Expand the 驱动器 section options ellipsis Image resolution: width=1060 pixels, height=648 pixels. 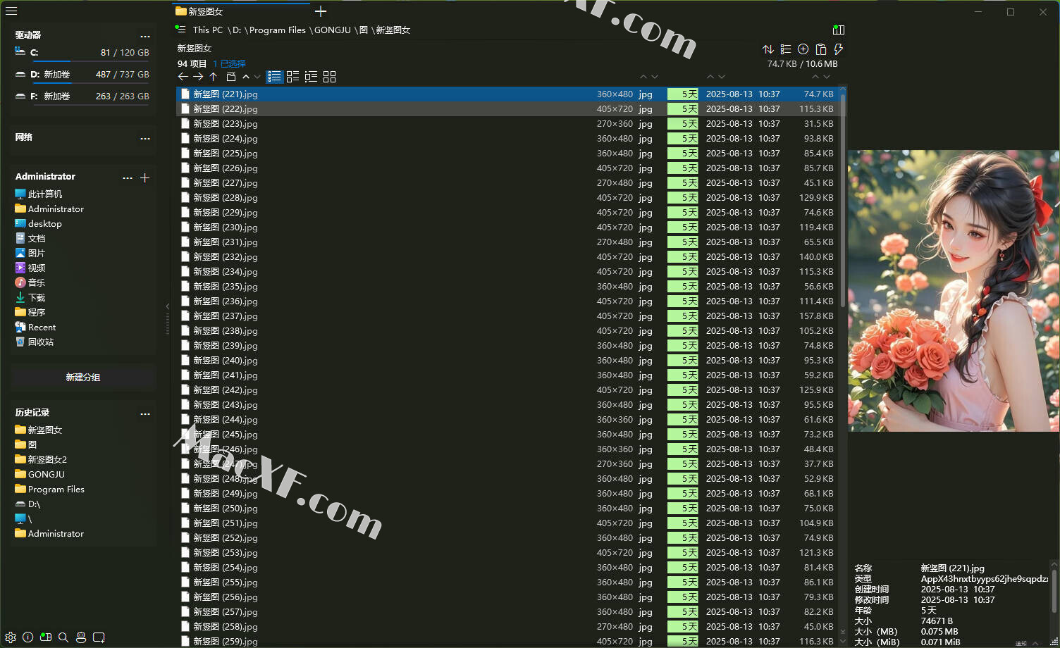[x=145, y=36]
